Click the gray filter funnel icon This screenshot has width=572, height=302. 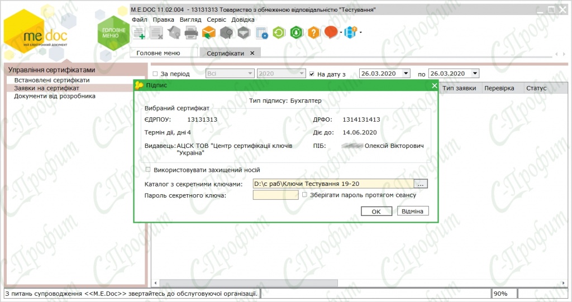click(244, 33)
